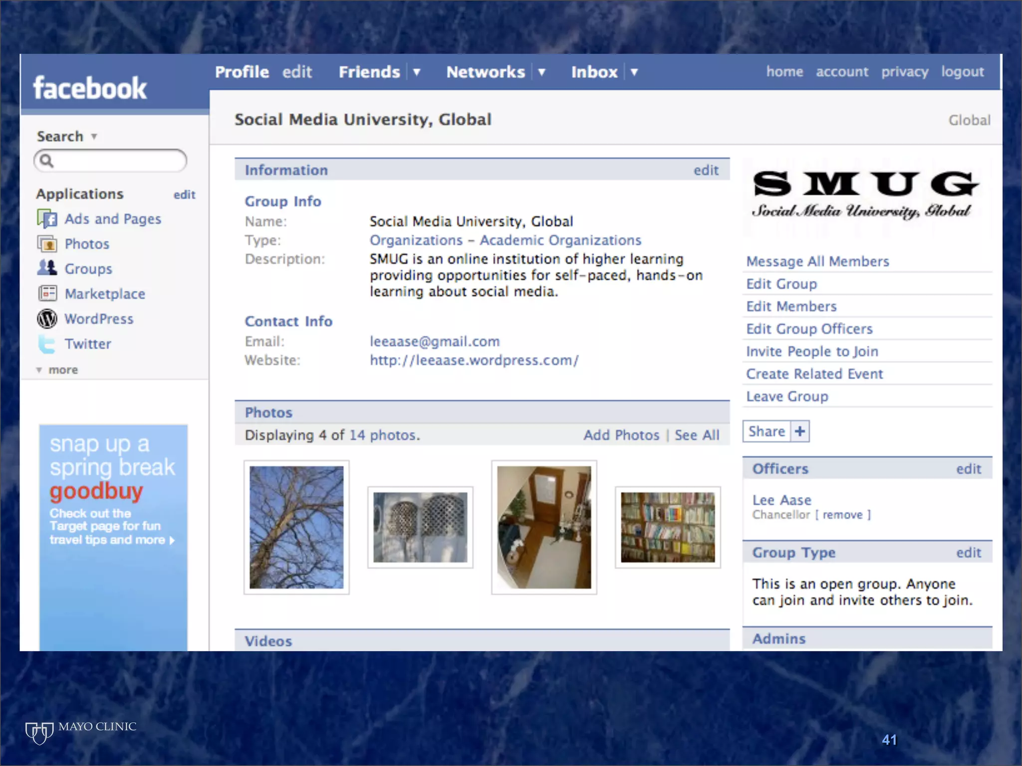This screenshot has height=766, width=1022.
Task: Click Message All Members link
Action: (817, 261)
